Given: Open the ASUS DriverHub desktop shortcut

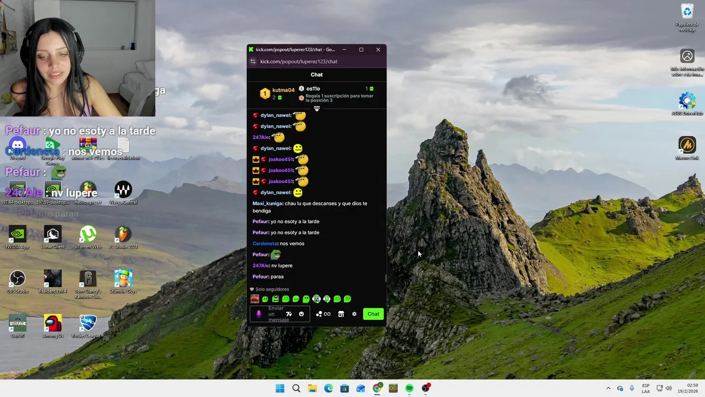Looking at the screenshot, I should (687, 104).
